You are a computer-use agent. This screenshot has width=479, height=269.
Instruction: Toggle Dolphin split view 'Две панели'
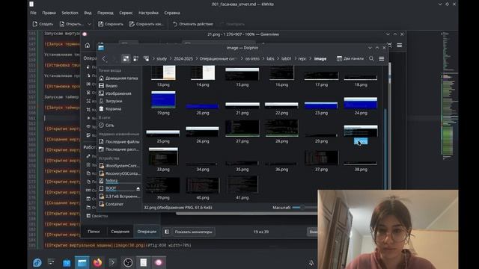point(350,58)
